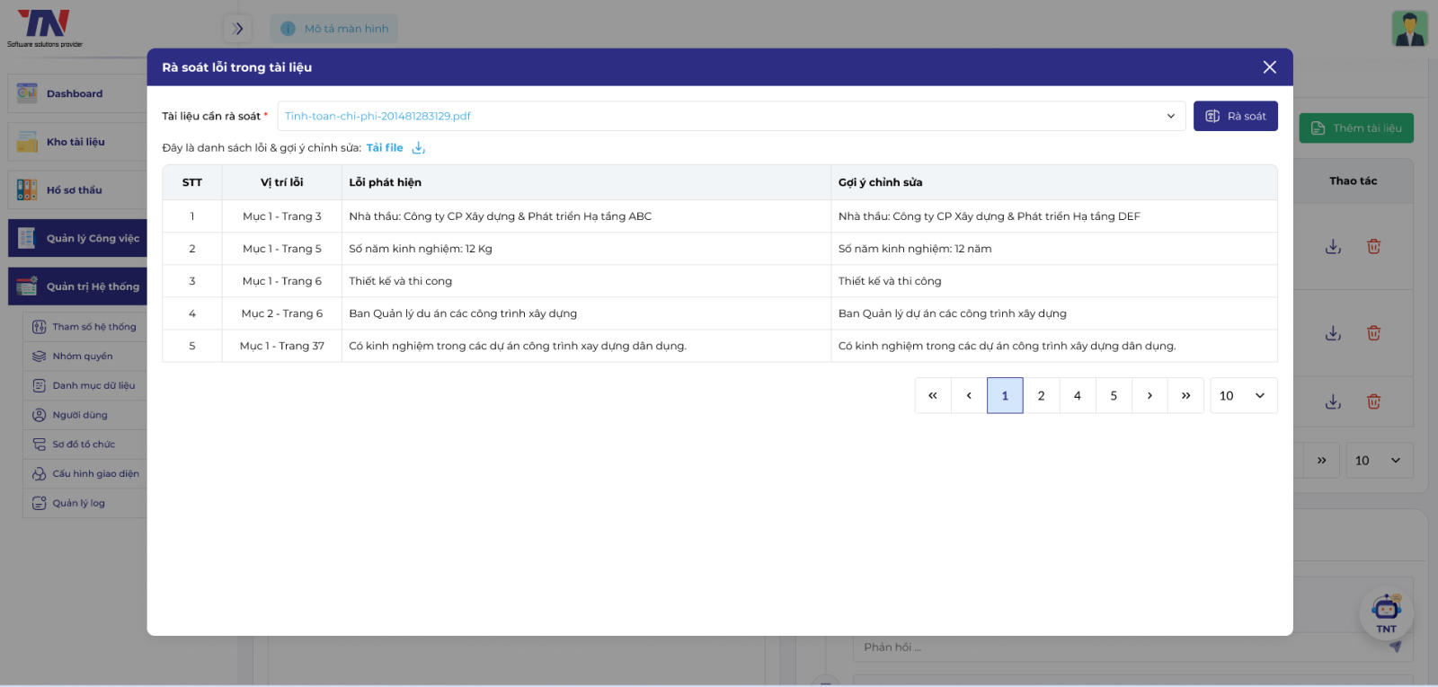Image resolution: width=1438 pixels, height=687 pixels.
Task: Open Dashboard in the sidebar
Action: pos(75,93)
